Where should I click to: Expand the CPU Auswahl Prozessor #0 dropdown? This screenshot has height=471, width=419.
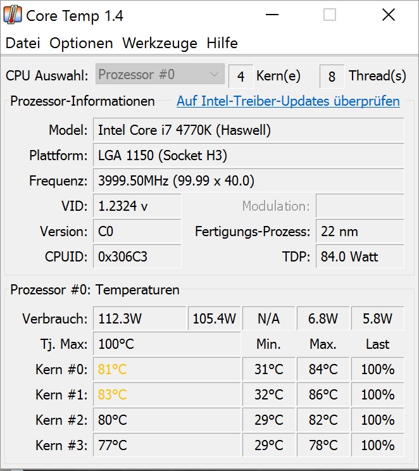click(160, 75)
